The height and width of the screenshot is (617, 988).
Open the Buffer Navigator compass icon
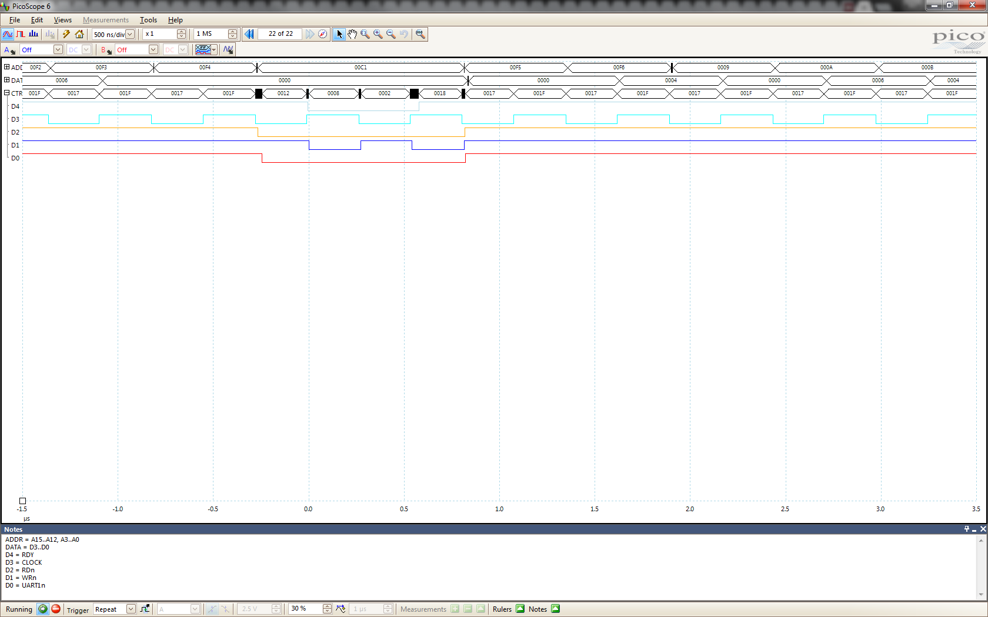coord(323,34)
